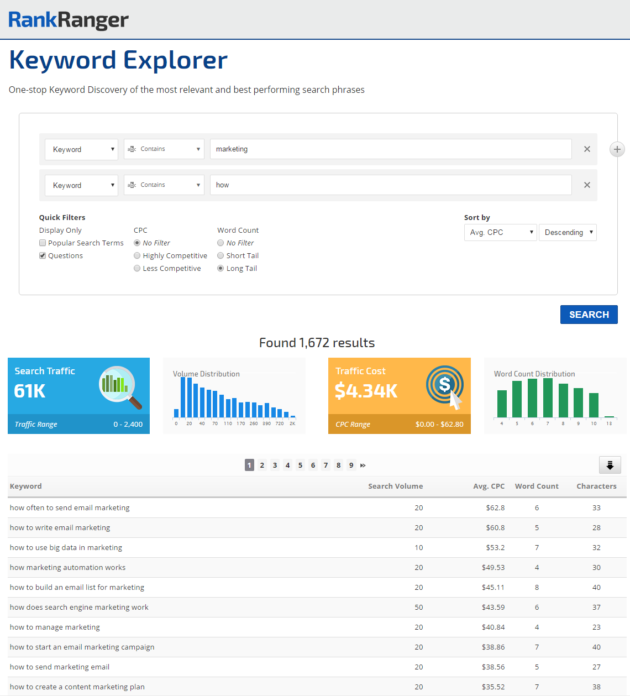Expand the first Contains condition dropdown
Image resolution: width=630 pixels, height=696 pixels.
(164, 149)
